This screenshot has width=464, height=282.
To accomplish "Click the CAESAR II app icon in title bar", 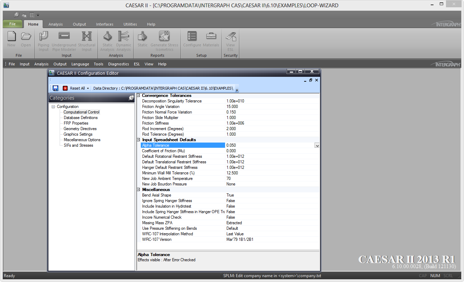I will point(6,5).
